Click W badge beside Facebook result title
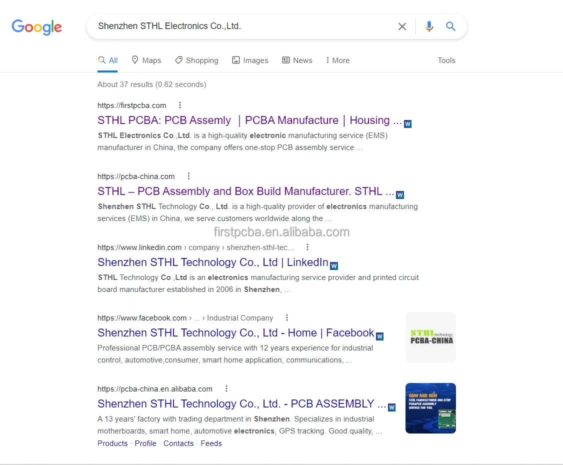The image size is (563, 465). (379, 336)
